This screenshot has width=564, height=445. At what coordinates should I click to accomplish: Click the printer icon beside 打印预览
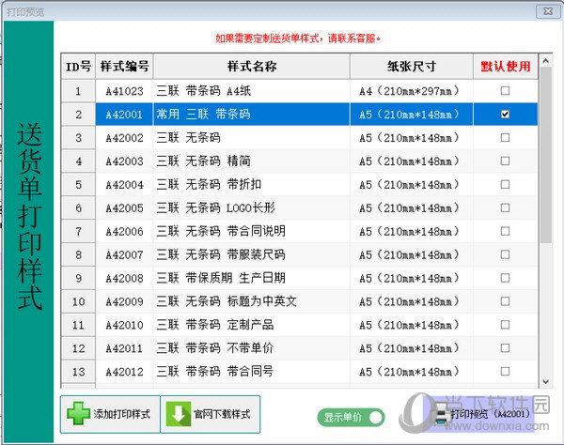point(440,414)
